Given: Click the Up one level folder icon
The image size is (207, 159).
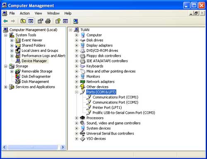Looking at the screenshot, I should (x=23, y=21).
